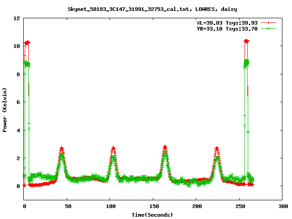Click the Power (Kelvin) y-axis label
This screenshot has height=219, width=292.
[5, 109]
